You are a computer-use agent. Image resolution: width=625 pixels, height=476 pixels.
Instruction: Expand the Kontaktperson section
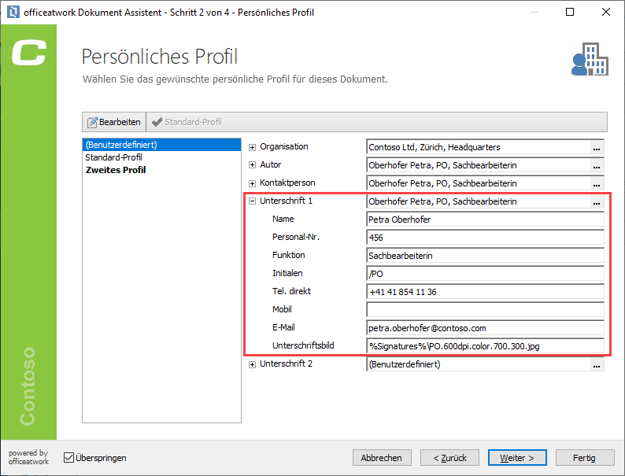click(252, 183)
